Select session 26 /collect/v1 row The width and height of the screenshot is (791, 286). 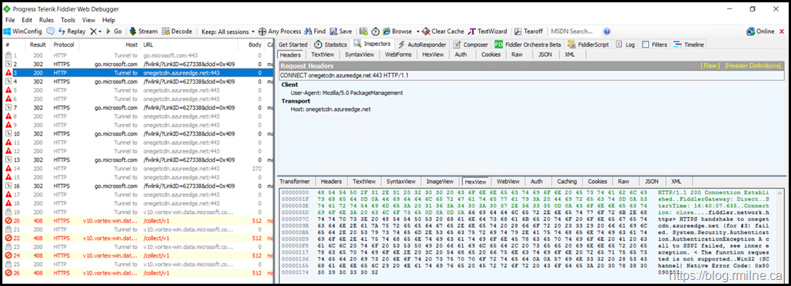(137, 272)
